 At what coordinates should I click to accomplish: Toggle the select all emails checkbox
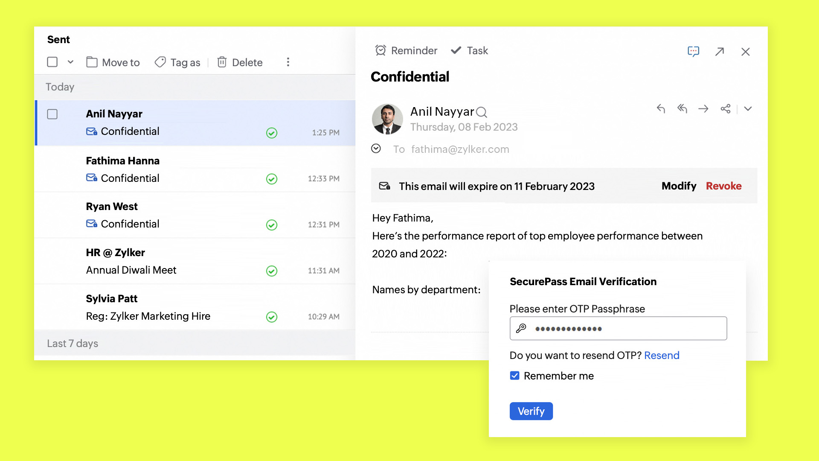[52, 62]
